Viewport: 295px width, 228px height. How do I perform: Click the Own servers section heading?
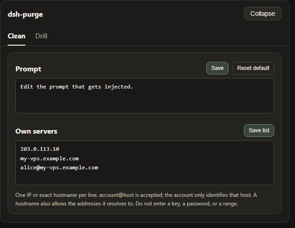[x=36, y=131]
